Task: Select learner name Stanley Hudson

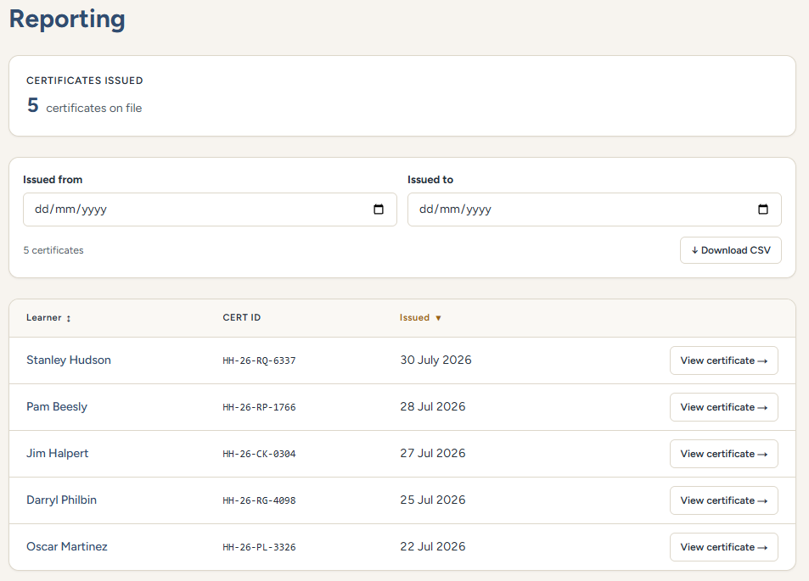Action: tap(69, 360)
